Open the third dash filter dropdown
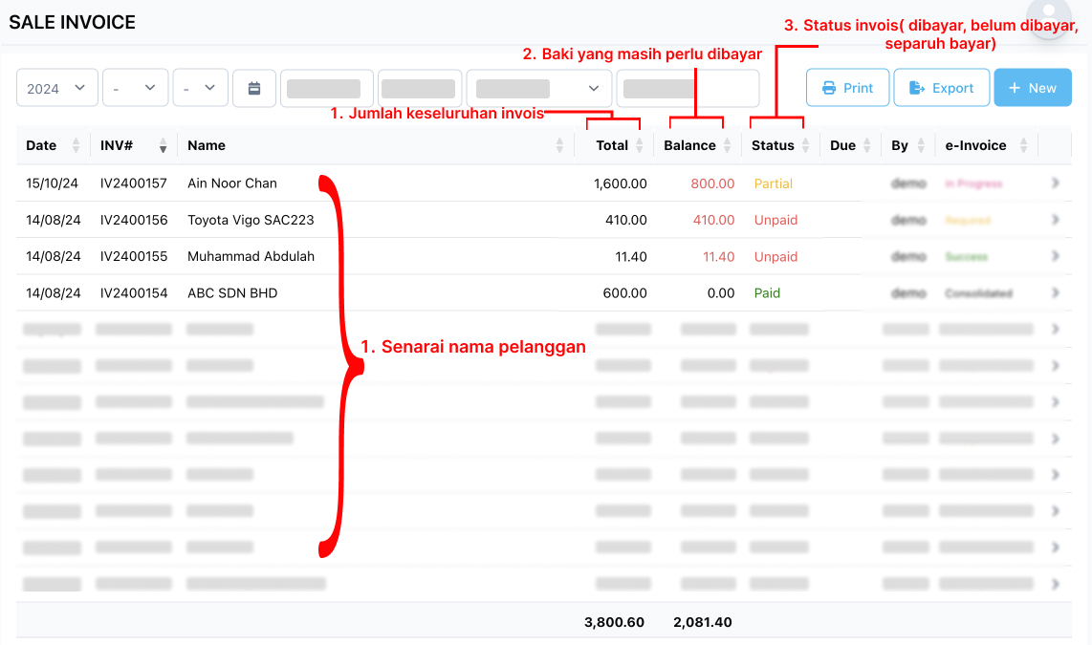The height and width of the screenshot is (645, 1092). [201, 88]
